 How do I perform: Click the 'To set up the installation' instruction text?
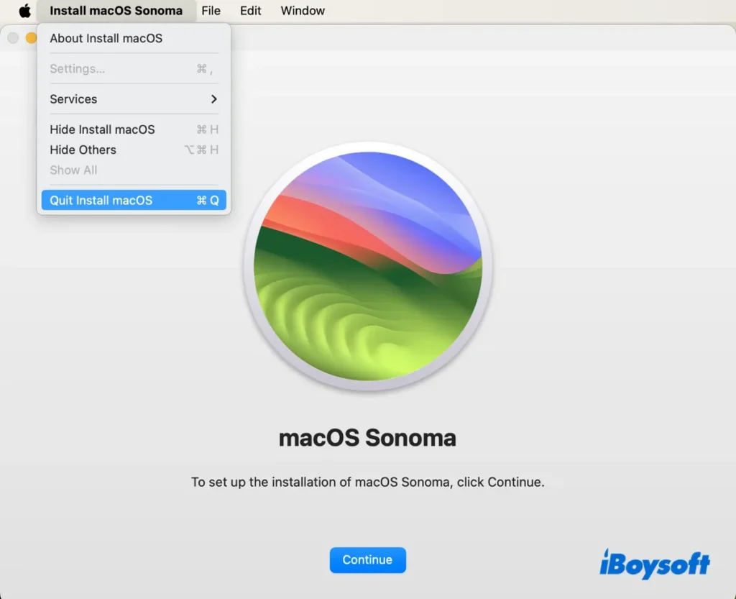(x=367, y=482)
